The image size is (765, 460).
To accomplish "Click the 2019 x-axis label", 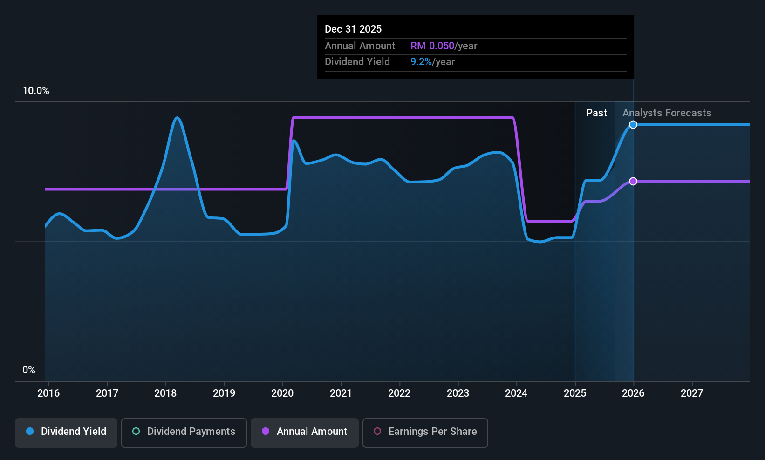I will tap(224, 393).
